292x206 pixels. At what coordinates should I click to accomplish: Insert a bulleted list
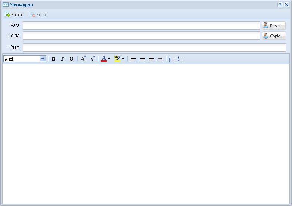click(x=181, y=59)
